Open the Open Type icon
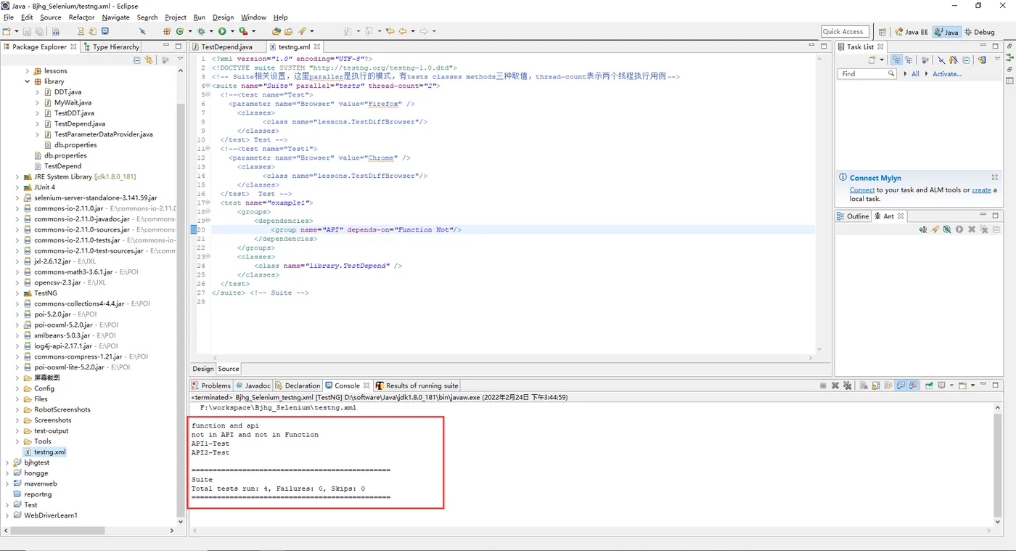This screenshot has width=1016, height=551. (x=276, y=31)
